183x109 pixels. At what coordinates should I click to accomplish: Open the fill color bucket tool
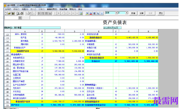tap(87, 13)
